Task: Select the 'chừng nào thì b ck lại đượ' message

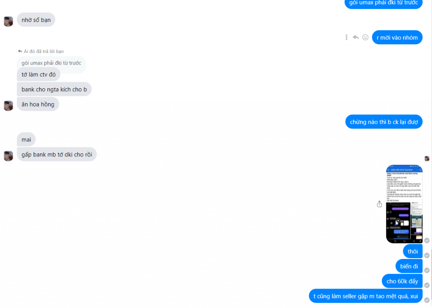Action: tap(384, 122)
